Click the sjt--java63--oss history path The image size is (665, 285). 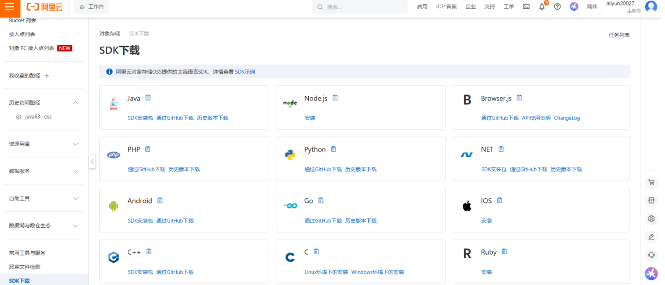click(34, 117)
